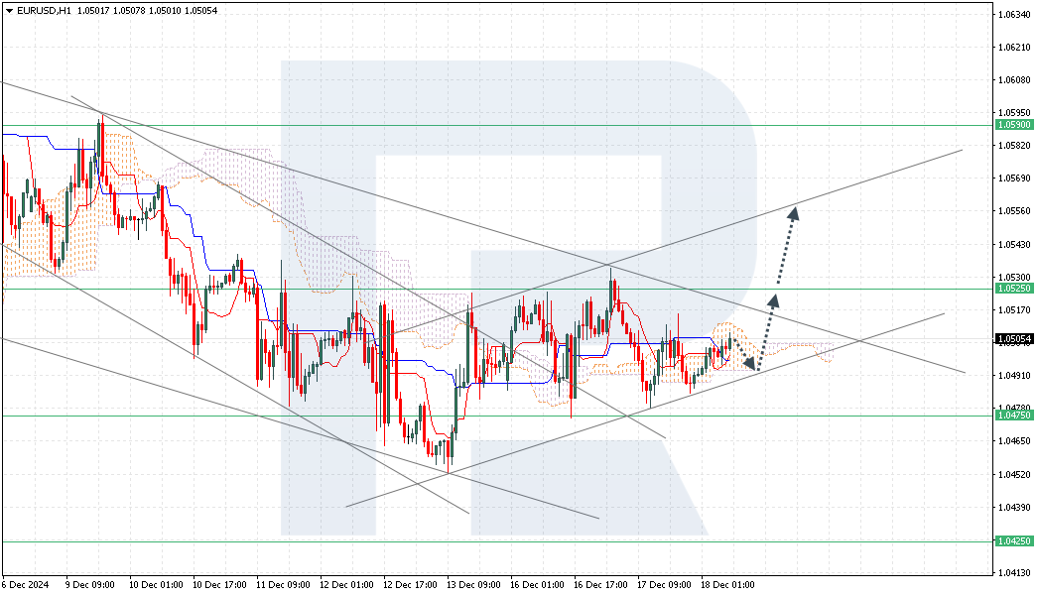Select the 1.04250 green level price label
This screenshot has height=596, width=1038.
1014,541
